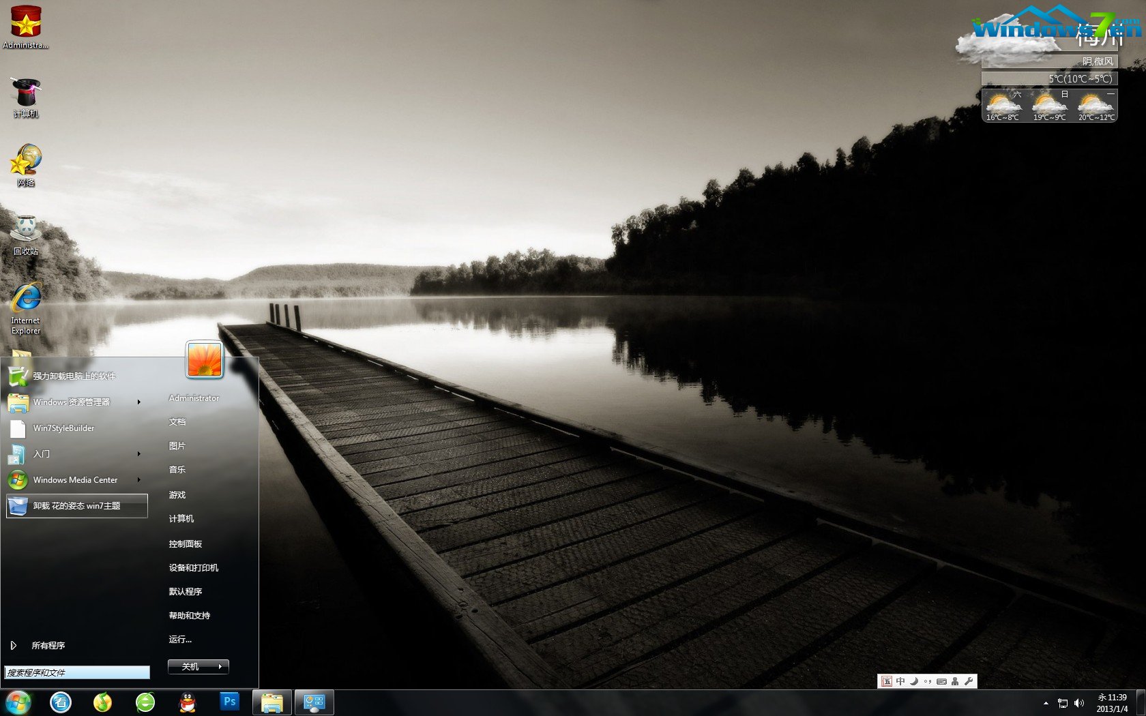
Task: Expand Windows 资源管理器 jump list arrow
Action: tap(139, 402)
